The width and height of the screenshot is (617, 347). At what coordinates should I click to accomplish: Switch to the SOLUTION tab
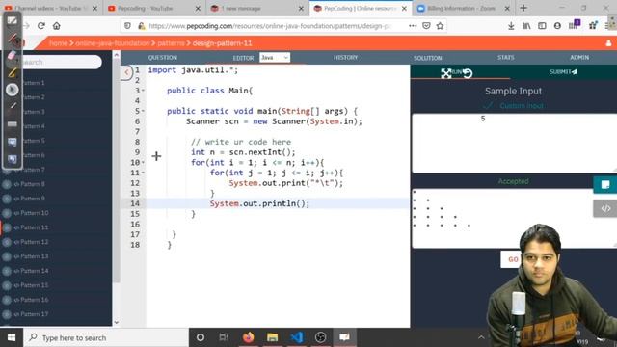click(427, 58)
